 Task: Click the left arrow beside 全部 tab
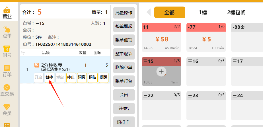148,12
